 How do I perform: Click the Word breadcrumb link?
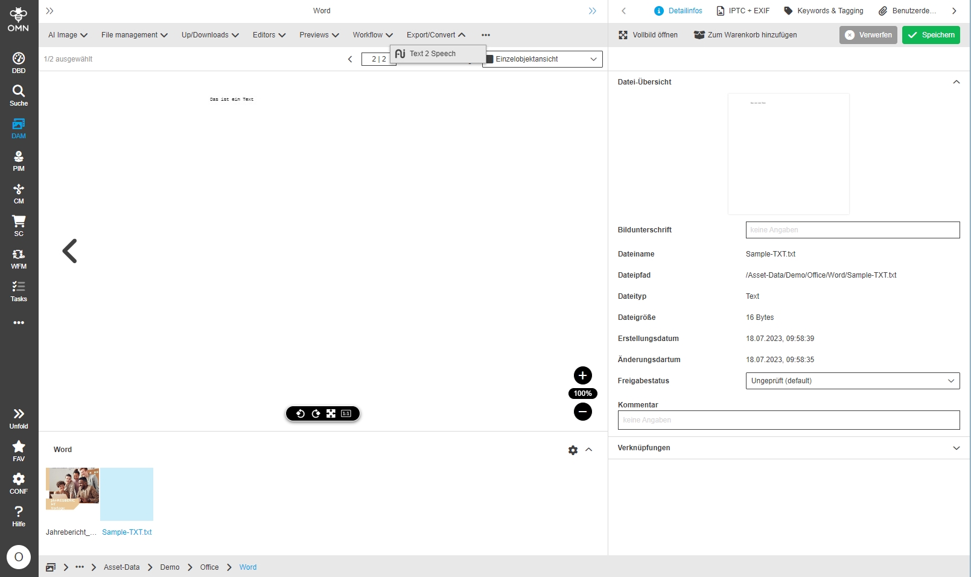(x=248, y=567)
